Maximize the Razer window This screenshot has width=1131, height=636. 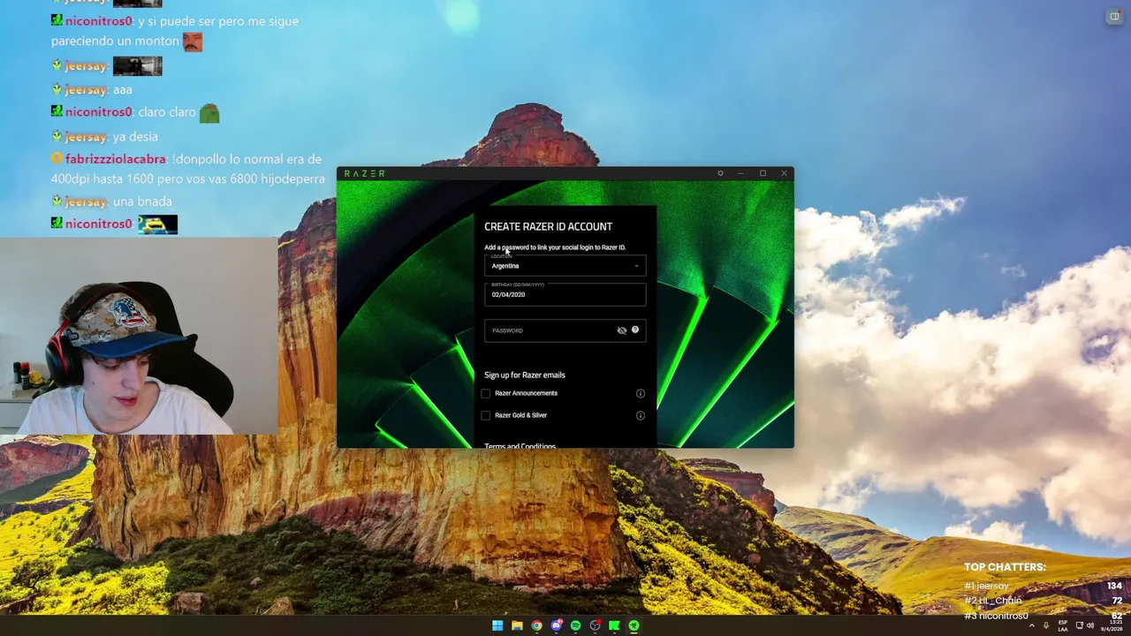click(x=763, y=173)
